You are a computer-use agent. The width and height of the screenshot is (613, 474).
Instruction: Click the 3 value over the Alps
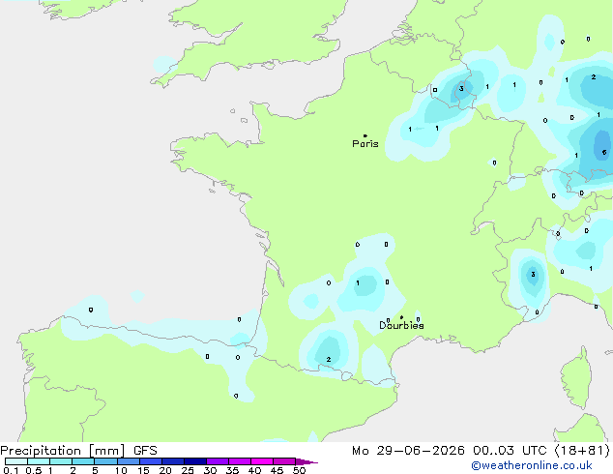click(533, 275)
